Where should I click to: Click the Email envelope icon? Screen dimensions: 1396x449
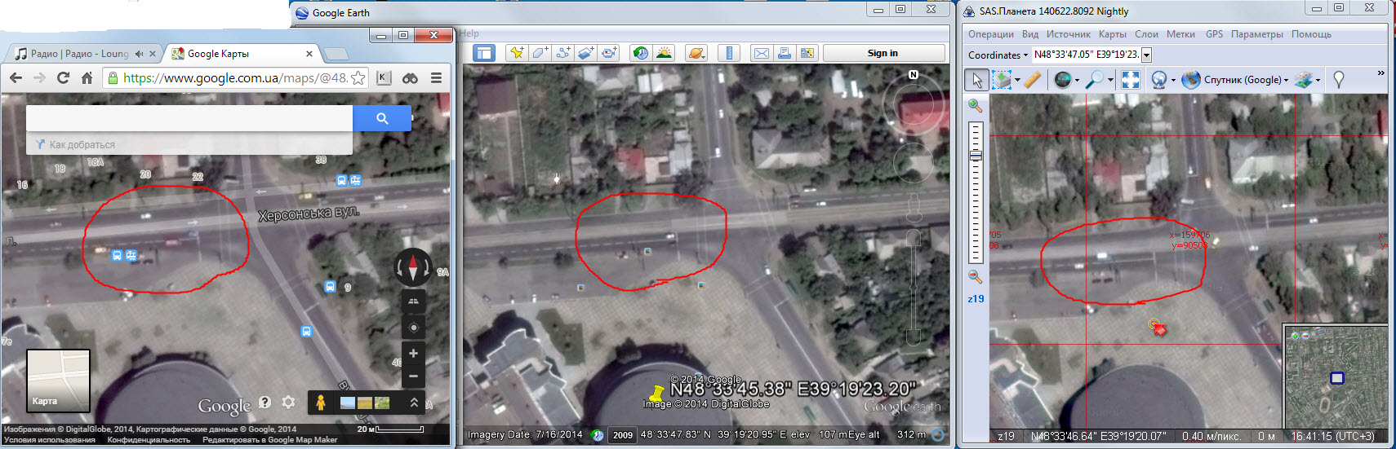click(x=761, y=53)
